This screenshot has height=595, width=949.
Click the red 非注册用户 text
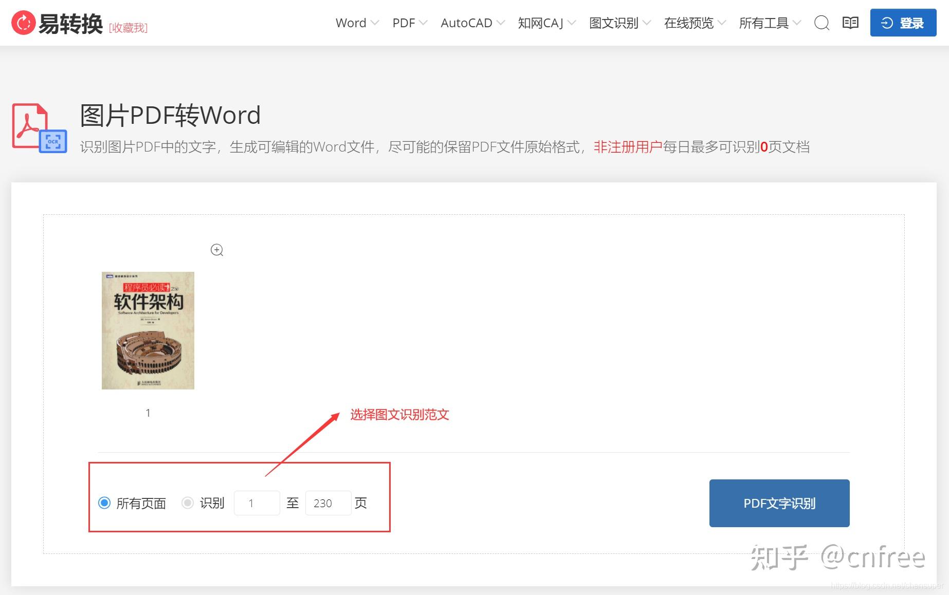628,147
